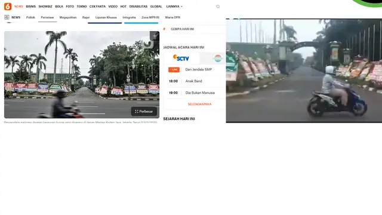The width and height of the screenshot is (382, 215).
Task: Go to TEKNO section
Action: click(82, 7)
